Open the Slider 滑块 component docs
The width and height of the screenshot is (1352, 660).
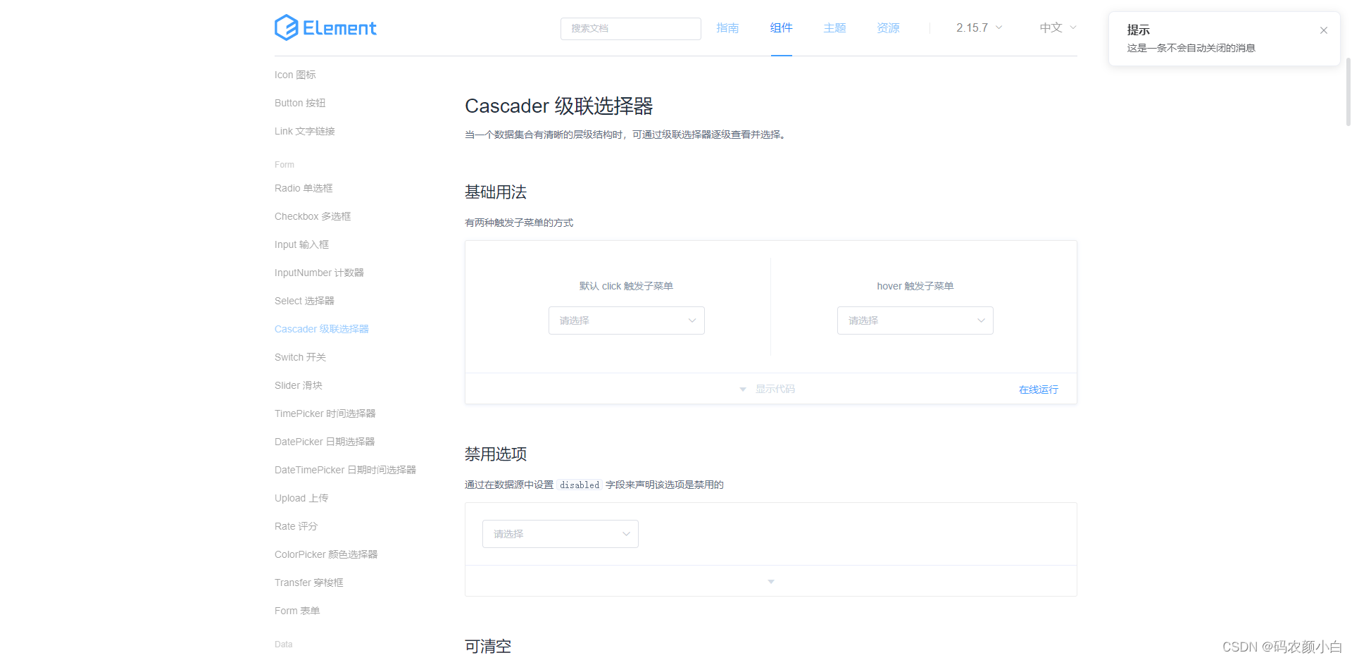(298, 385)
